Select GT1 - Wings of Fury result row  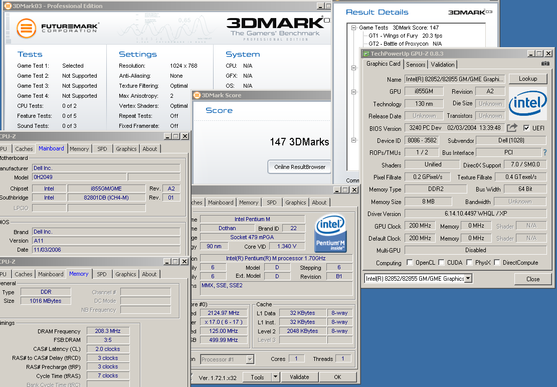[x=405, y=36]
